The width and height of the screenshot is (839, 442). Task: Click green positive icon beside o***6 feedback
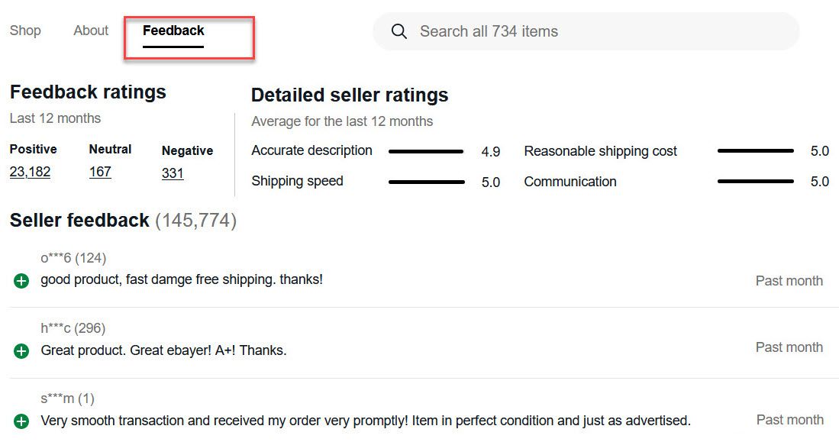tap(21, 281)
